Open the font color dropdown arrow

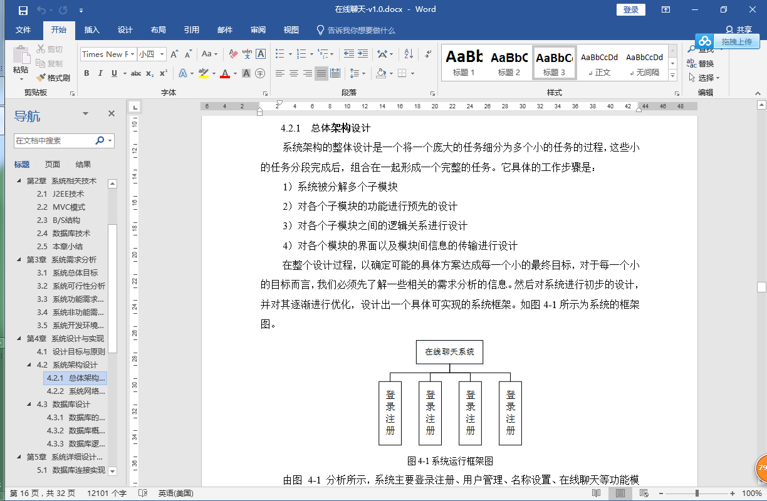coord(236,74)
